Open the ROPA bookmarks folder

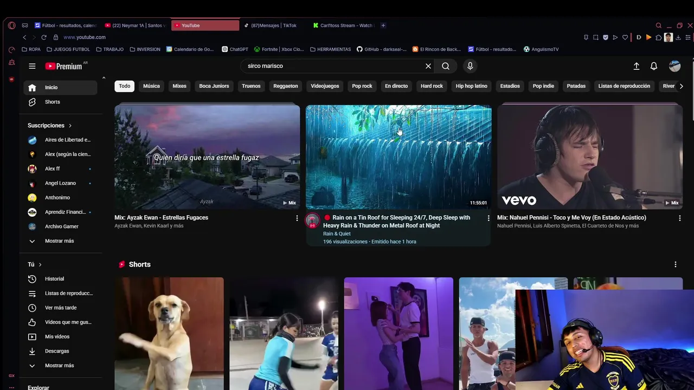31,49
